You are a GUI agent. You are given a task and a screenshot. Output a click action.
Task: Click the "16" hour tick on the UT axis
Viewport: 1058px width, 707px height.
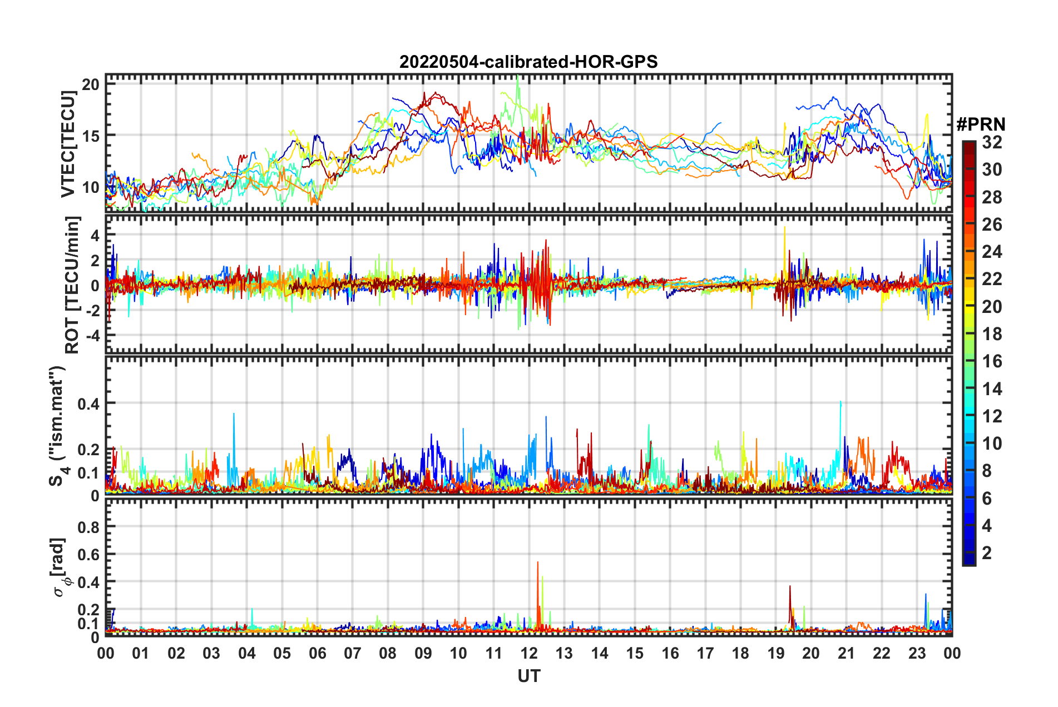670,653
